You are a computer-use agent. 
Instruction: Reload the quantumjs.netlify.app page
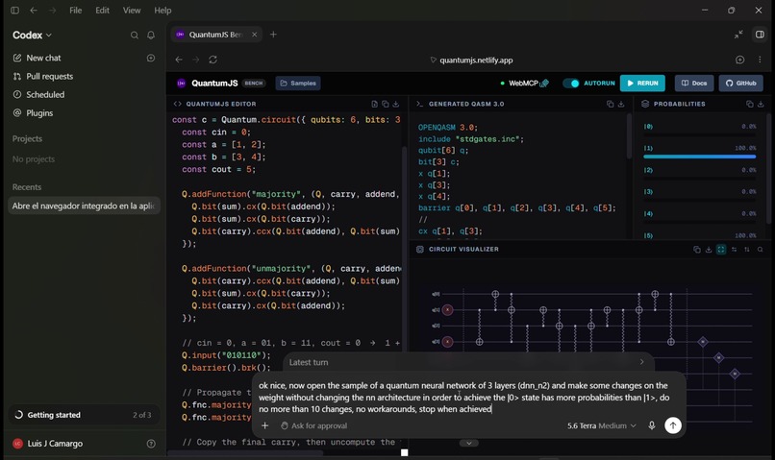pyautogui.click(x=213, y=60)
